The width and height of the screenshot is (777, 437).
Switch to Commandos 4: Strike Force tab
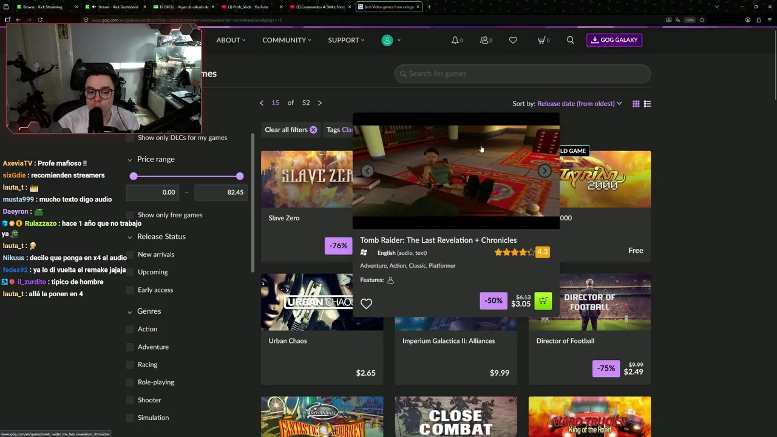[x=321, y=7]
